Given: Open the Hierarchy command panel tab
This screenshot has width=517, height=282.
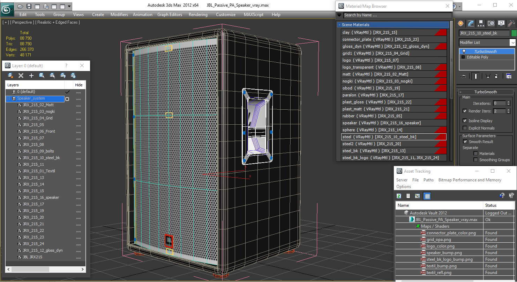Looking at the screenshot, I should 481,23.
